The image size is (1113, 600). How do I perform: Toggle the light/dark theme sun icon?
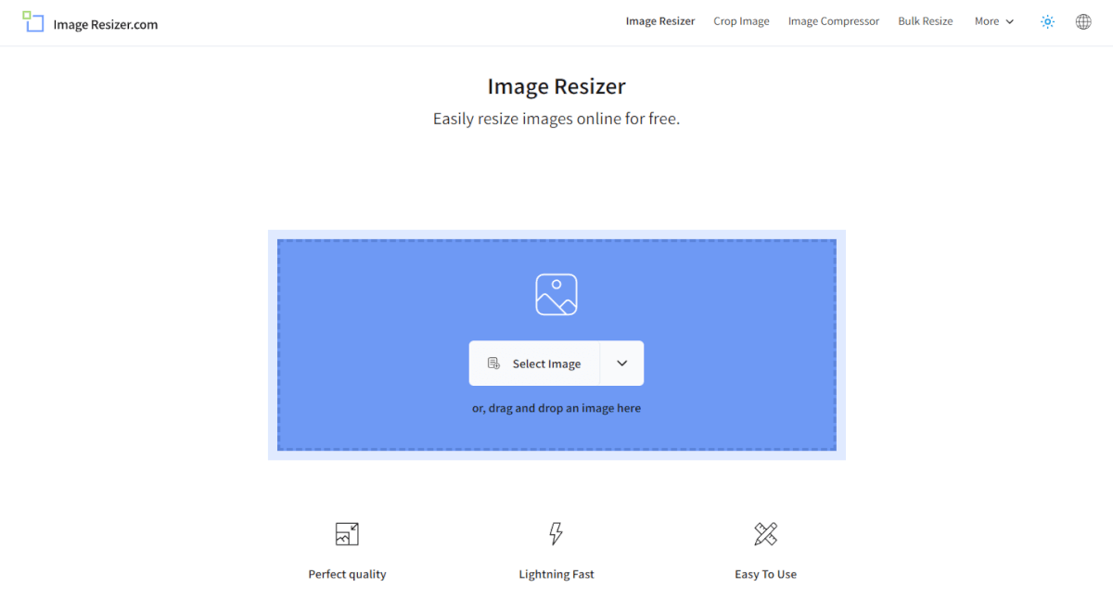1047,21
